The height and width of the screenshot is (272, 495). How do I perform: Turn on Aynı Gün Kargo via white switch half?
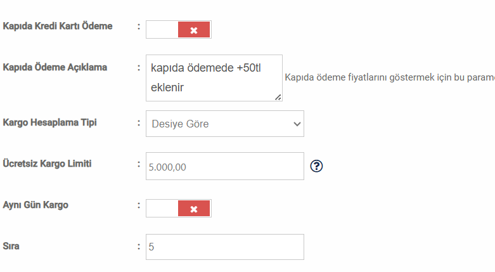tap(162, 209)
